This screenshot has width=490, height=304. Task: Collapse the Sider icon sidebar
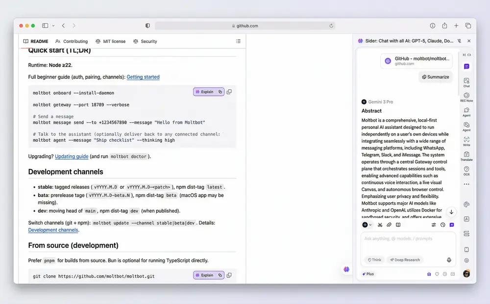click(464, 55)
